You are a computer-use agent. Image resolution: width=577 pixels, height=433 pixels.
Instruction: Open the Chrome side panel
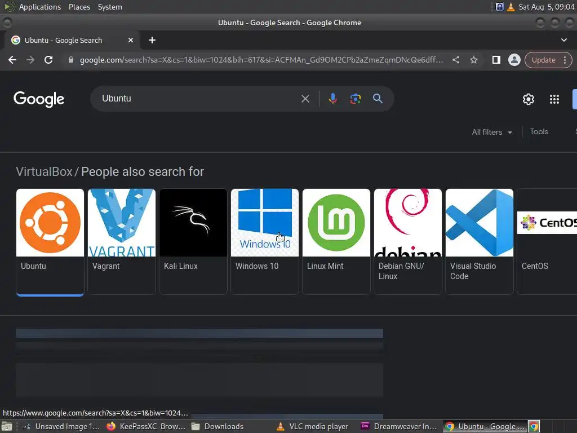point(496,60)
